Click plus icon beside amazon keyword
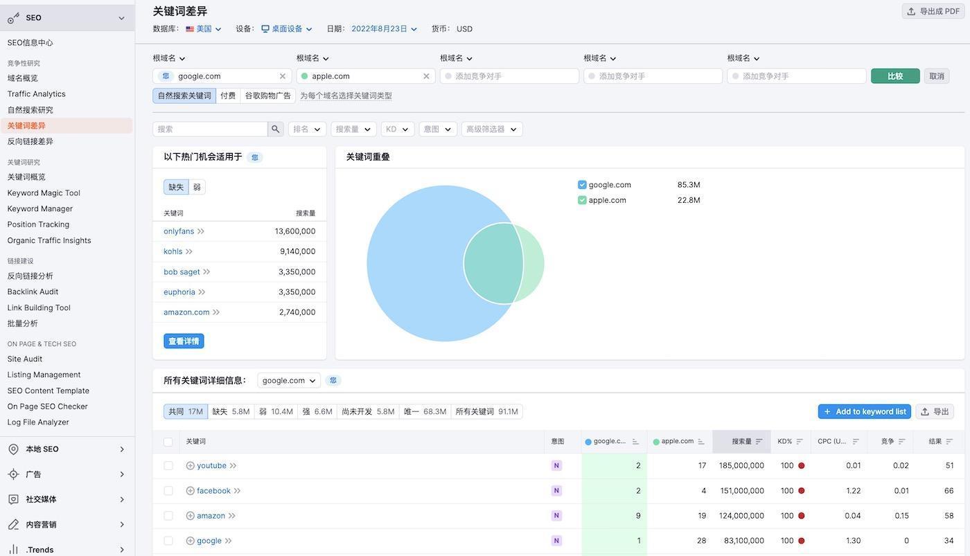The width and height of the screenshot is (970, 556). tap(190, 516)
